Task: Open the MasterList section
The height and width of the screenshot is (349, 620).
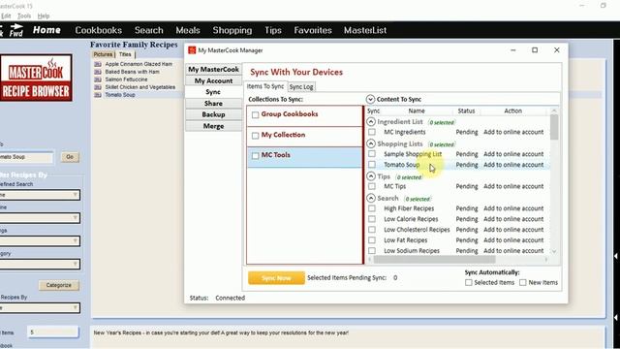Action: [x=365, y=30]
